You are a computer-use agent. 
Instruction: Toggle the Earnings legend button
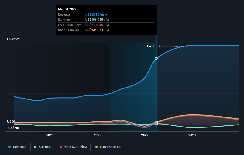[42, 147]
